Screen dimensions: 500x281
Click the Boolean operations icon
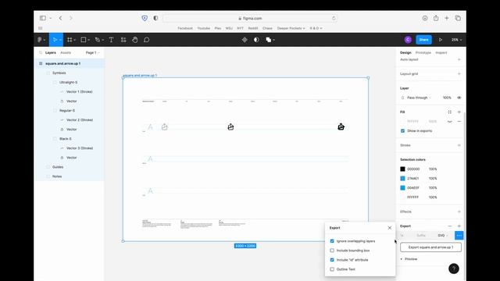pos(269,40)
